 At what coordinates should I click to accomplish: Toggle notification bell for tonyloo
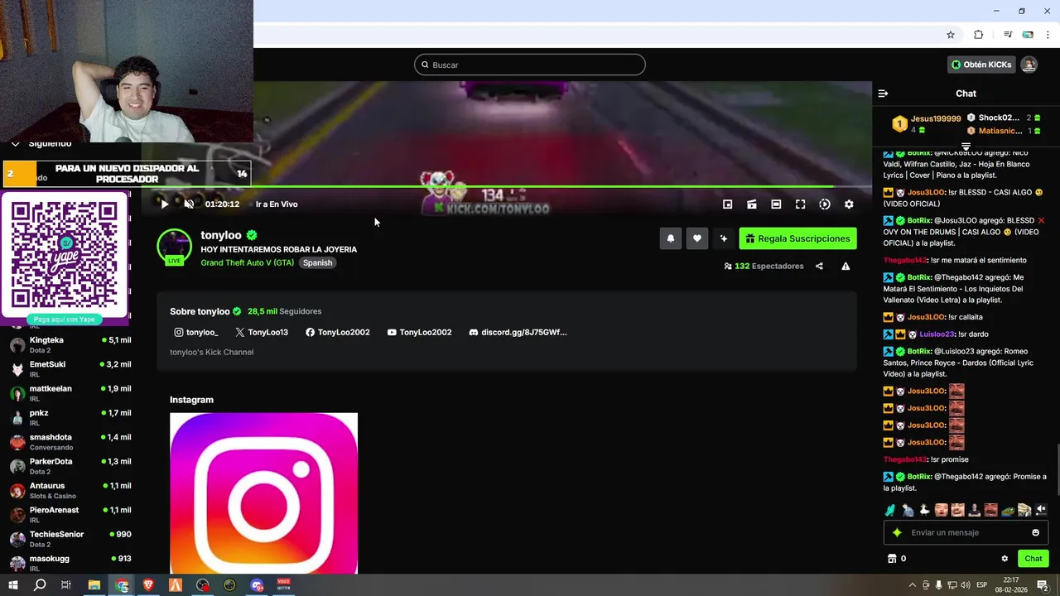pyautogui.click(x=671, y=238)
